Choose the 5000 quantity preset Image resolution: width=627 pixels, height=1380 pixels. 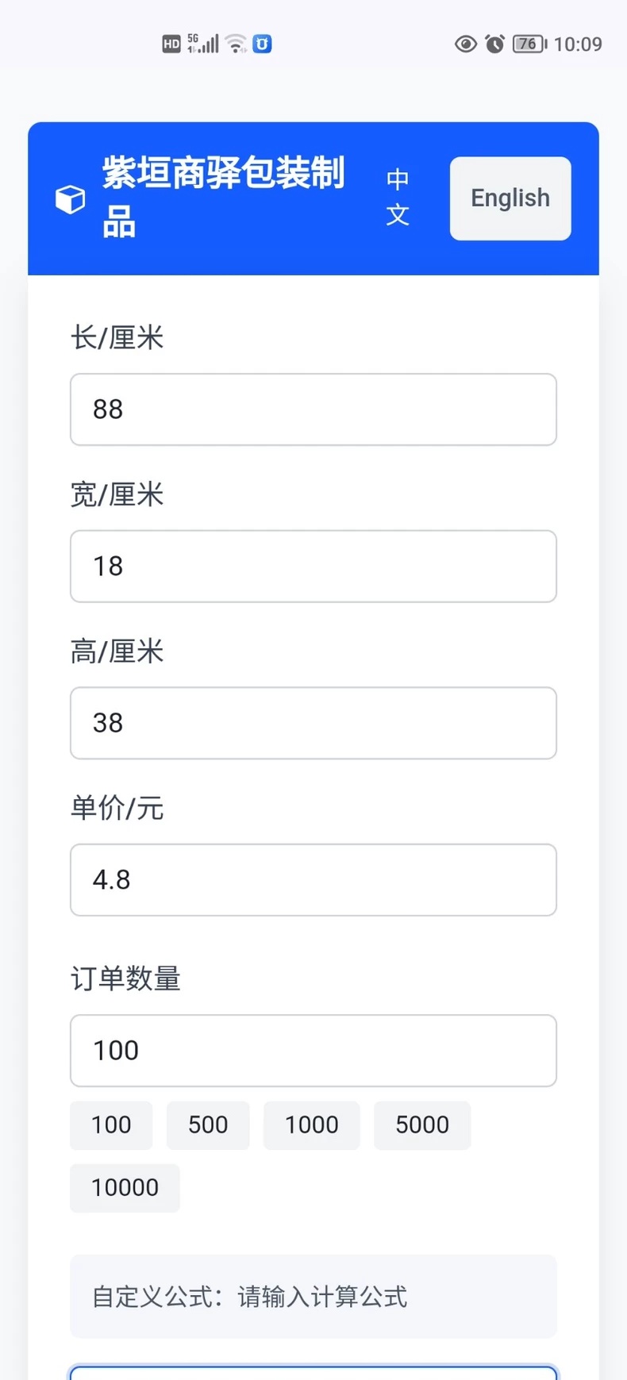point(422,1124)
